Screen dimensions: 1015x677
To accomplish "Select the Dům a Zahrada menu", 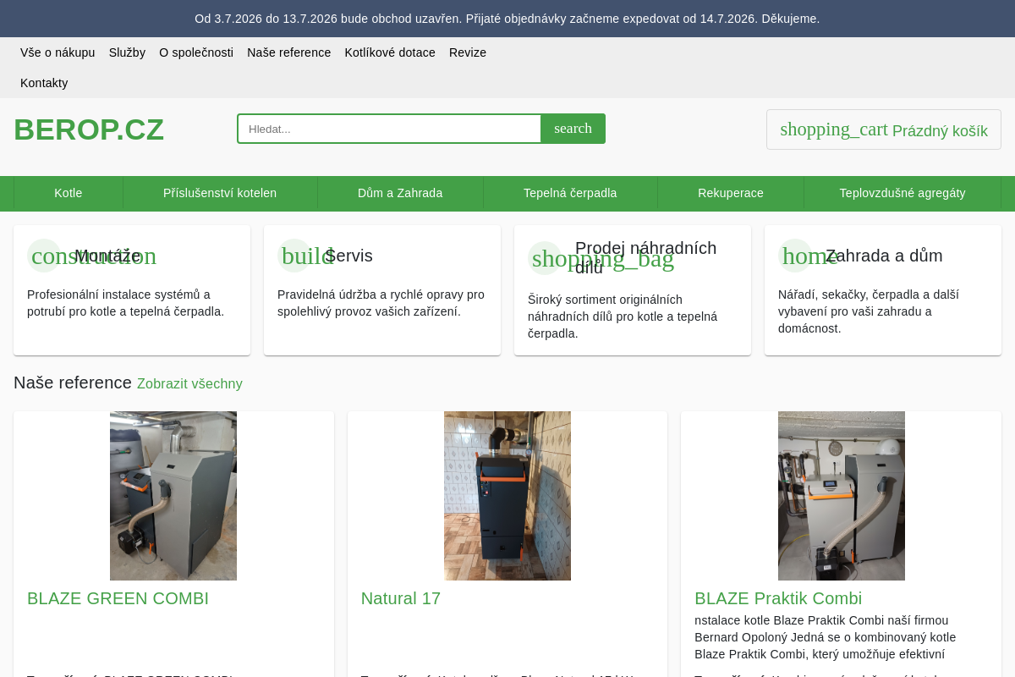I will coord(400,193).
